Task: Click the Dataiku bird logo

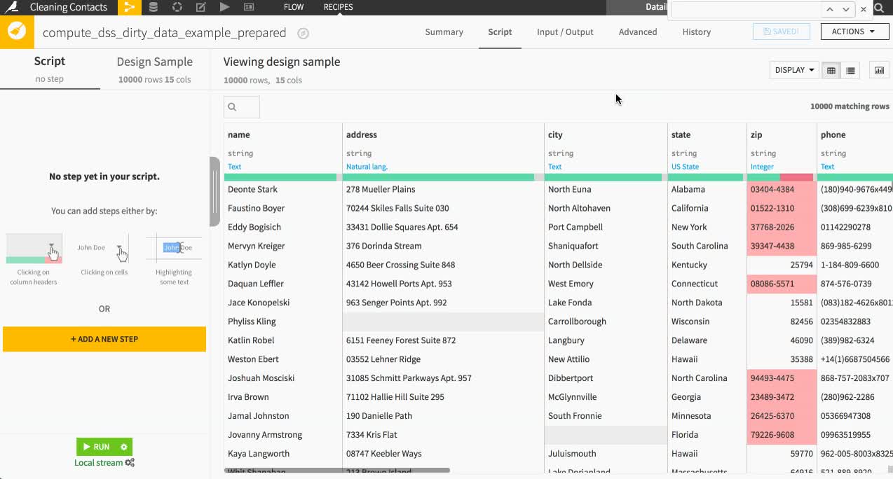Action: click(11, 8)
